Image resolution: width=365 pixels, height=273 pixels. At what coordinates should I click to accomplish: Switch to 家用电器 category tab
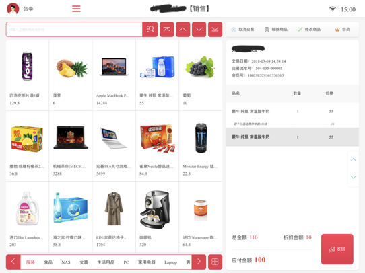pyautogui.click(x=147, y=262)
